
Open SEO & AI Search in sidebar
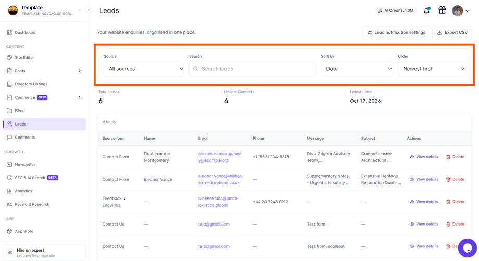[44, 178]
